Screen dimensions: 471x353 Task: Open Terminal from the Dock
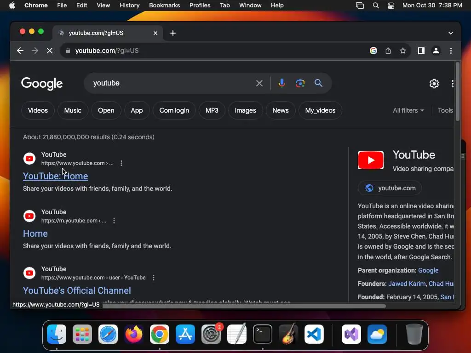click(x=263, y=334)
